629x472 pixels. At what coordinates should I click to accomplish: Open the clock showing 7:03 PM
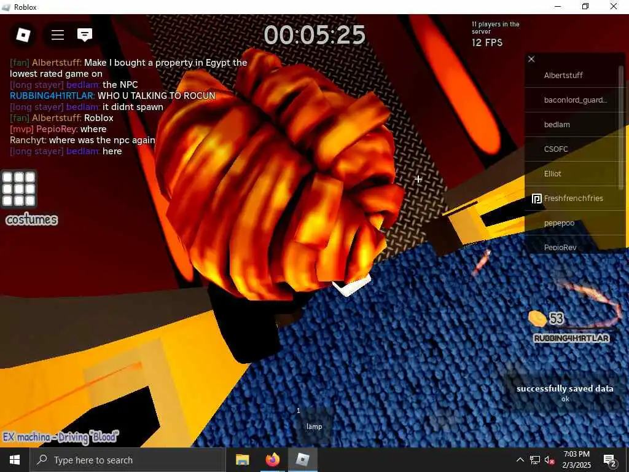(x=576, y=460)
